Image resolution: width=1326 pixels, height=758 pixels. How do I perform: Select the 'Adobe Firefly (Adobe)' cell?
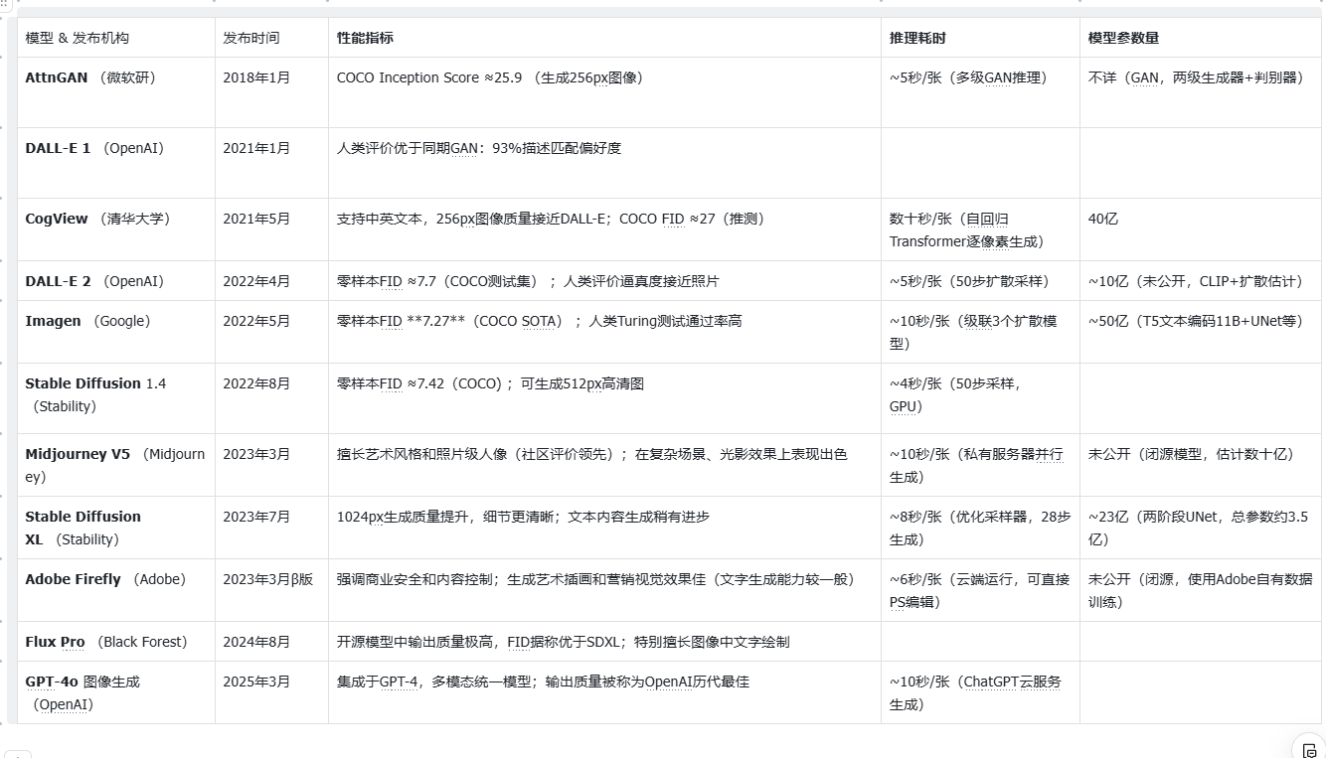(116, 590)
